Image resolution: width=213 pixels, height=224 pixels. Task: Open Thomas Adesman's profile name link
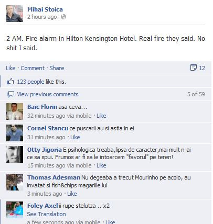pyautogui.click(x=54, y=177)
